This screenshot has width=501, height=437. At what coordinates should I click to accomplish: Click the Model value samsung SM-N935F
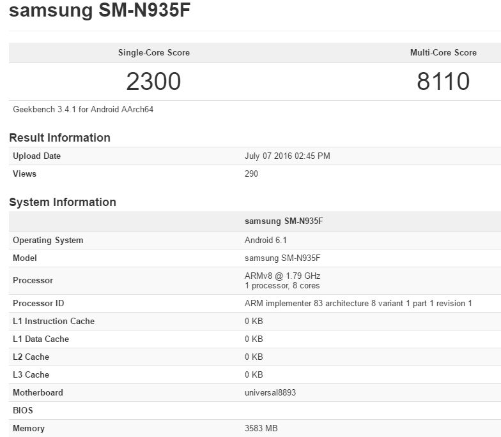tap(282, 258)
